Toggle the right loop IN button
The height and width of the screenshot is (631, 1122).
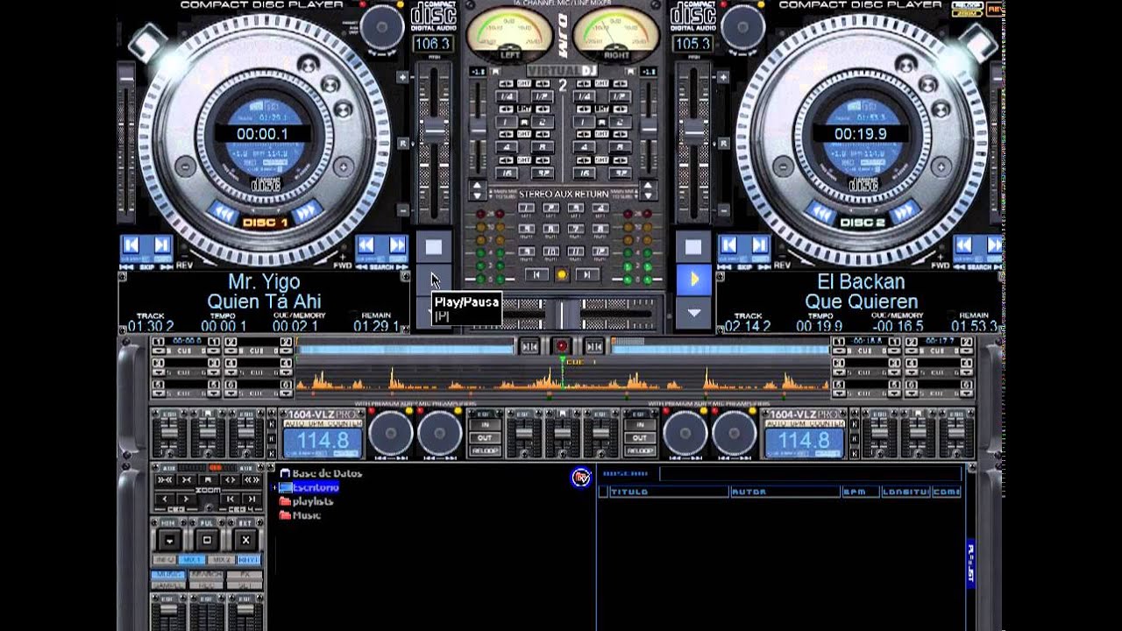[639, 425]
